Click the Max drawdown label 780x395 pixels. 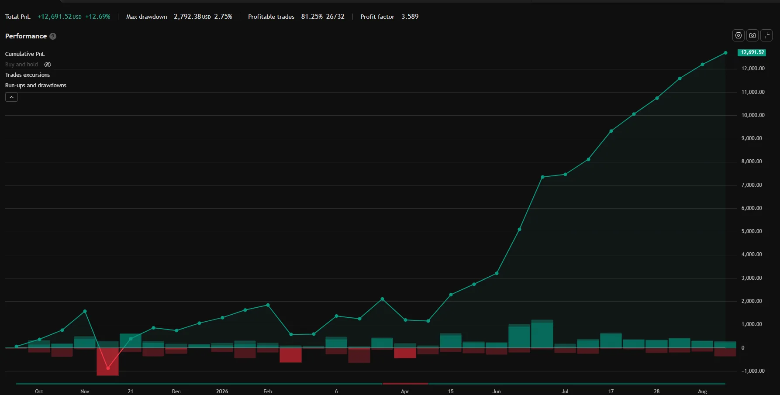147,17
